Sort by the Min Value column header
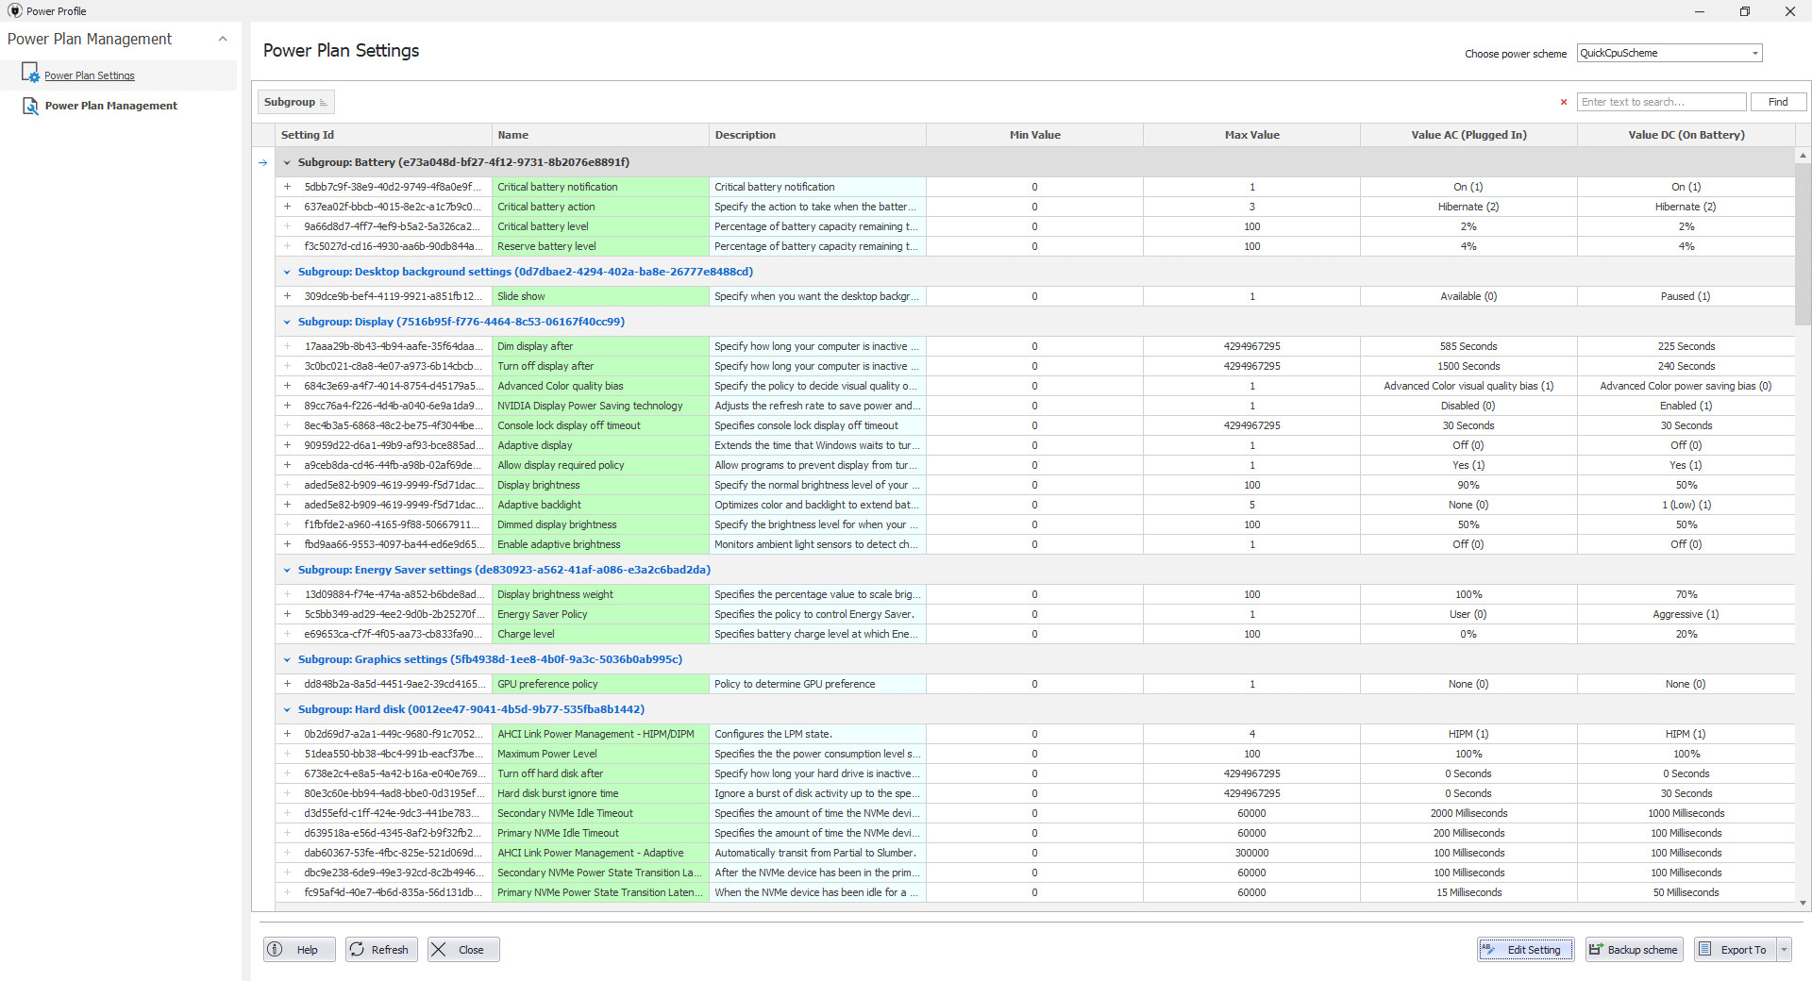Image resolution: width=1812 pixels, height=981 pixels. coord(1034,135)
